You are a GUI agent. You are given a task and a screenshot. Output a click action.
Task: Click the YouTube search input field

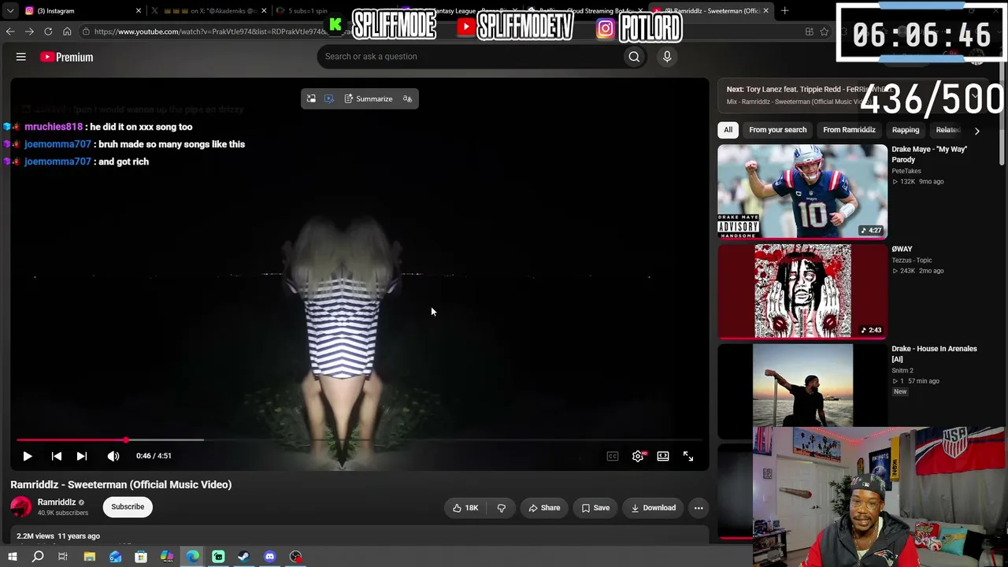pos(470,57)
